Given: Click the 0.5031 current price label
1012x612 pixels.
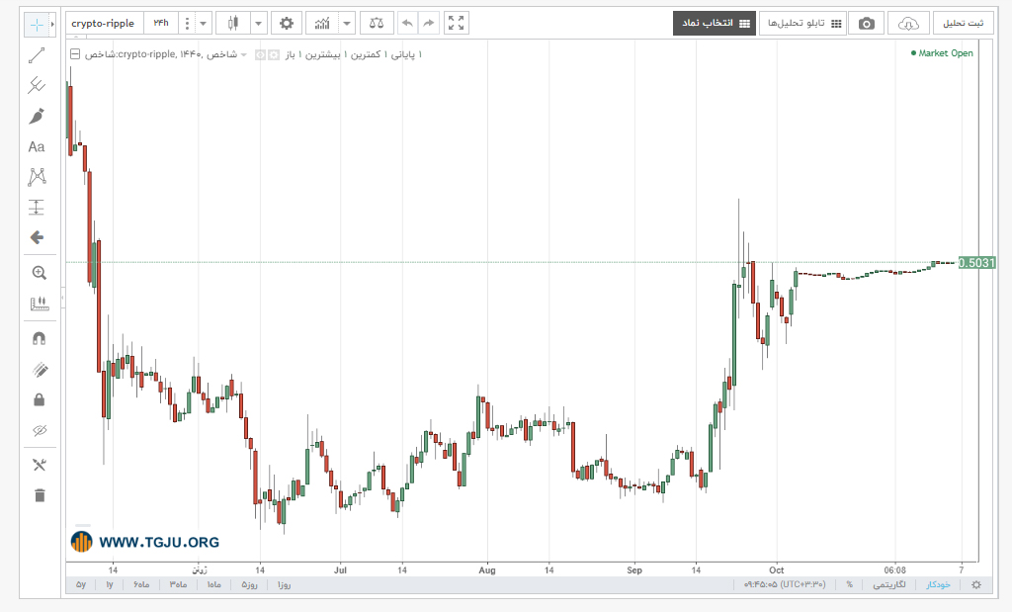Looking at the screenshot, I should coord(976,263).
